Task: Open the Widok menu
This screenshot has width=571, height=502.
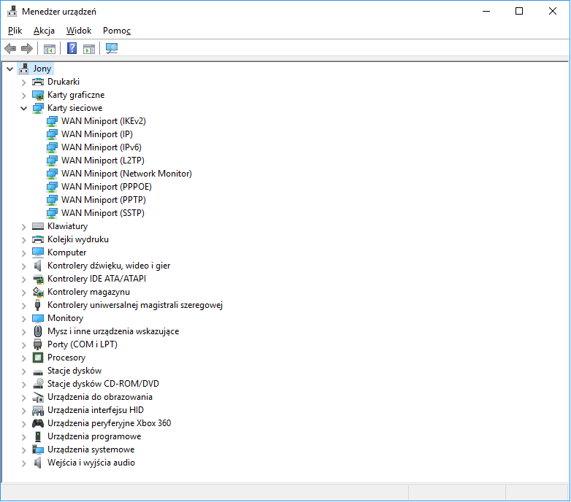Action: tap(79, 31)
